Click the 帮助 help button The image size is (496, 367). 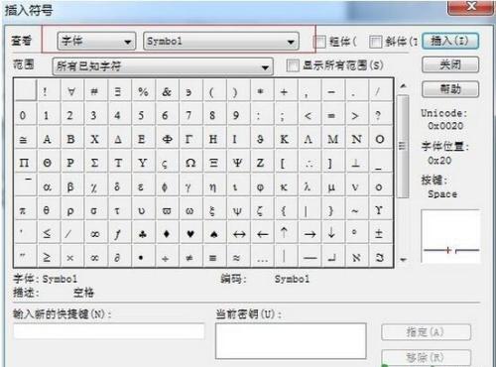pos(450,88)
